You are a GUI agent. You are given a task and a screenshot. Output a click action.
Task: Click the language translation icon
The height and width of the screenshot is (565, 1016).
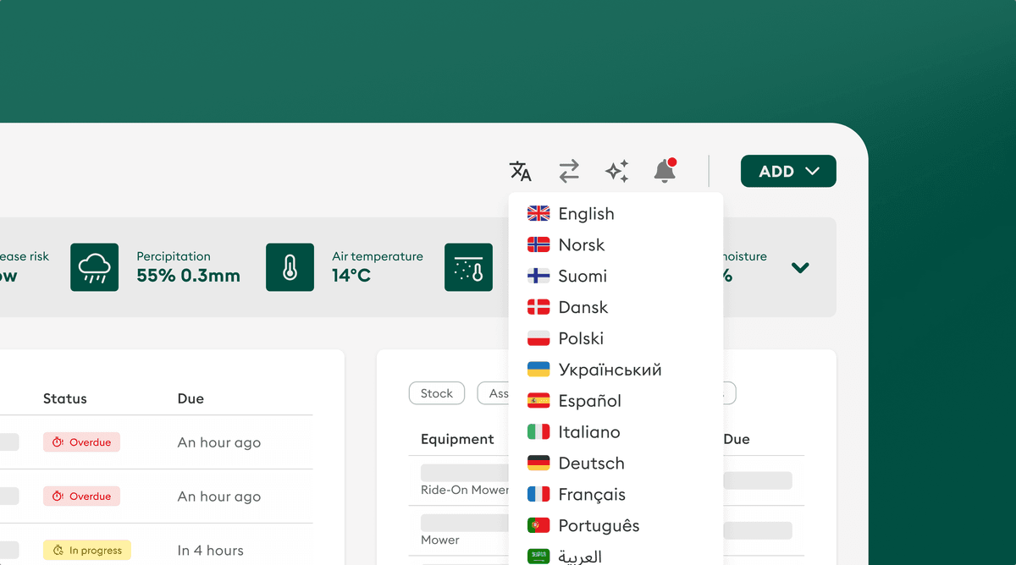coord(521,171)
